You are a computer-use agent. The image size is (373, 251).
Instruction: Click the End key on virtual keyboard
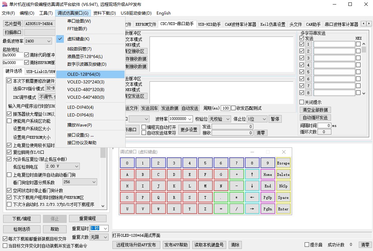(268, 186)
